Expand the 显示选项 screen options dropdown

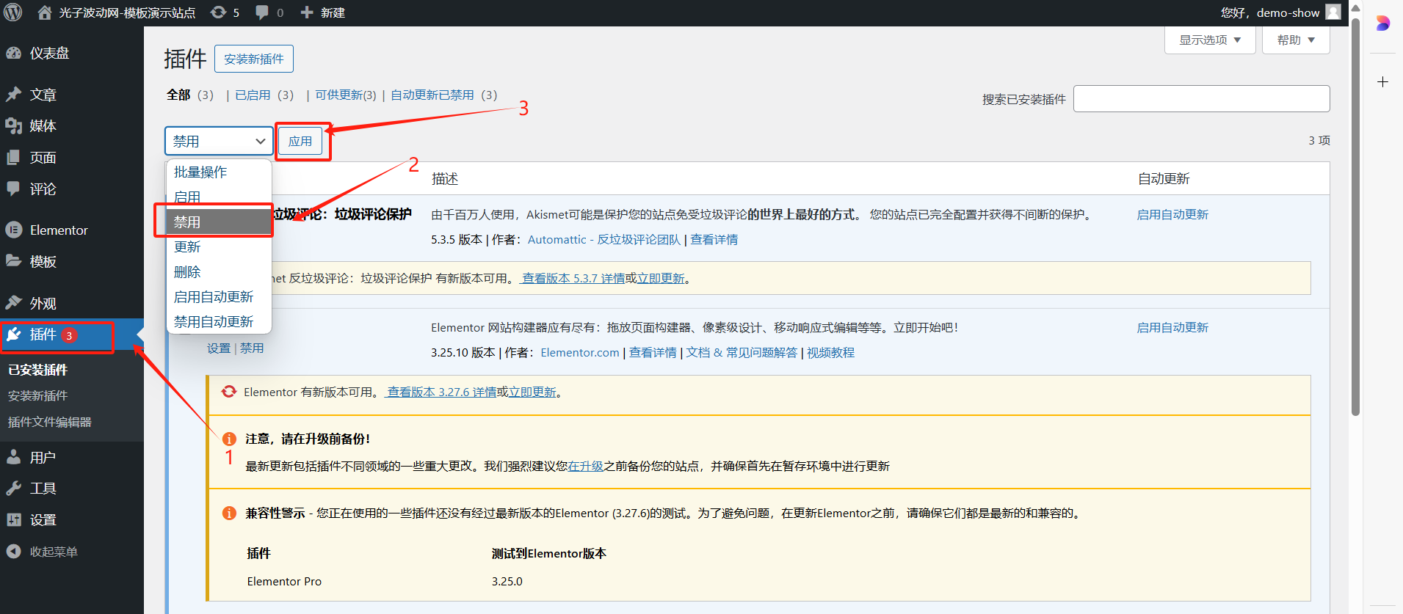coord(1210,40)
